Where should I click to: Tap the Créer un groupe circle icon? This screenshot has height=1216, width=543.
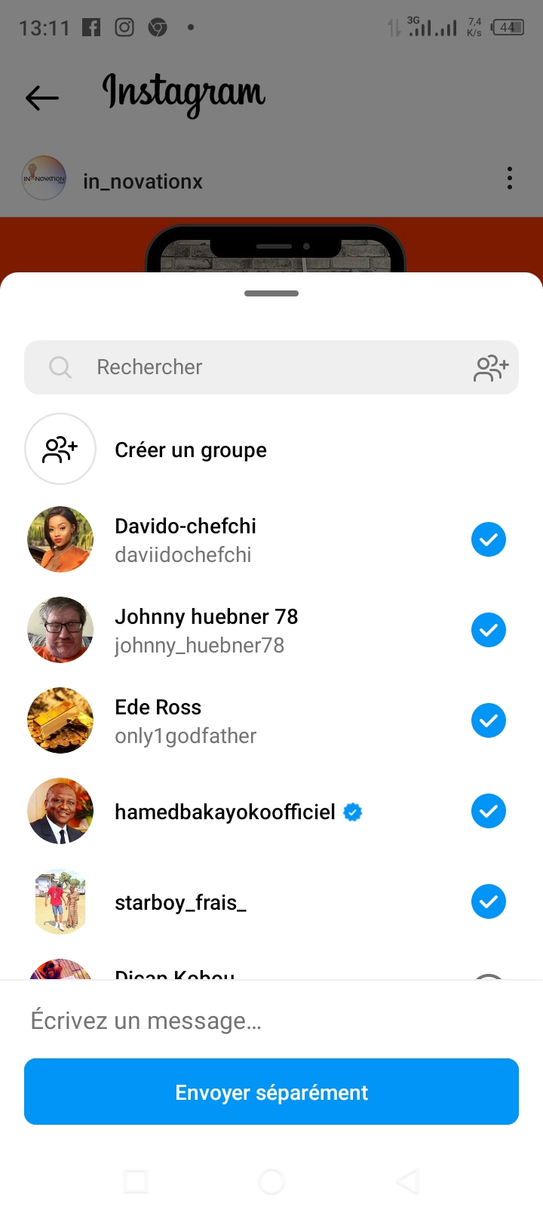pyautogui.click(x=60, y=449)
